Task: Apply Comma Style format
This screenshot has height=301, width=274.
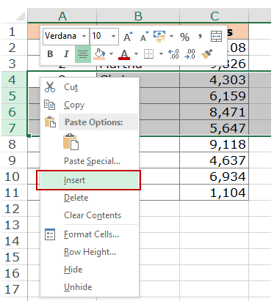Action: [x=201, y=37]
